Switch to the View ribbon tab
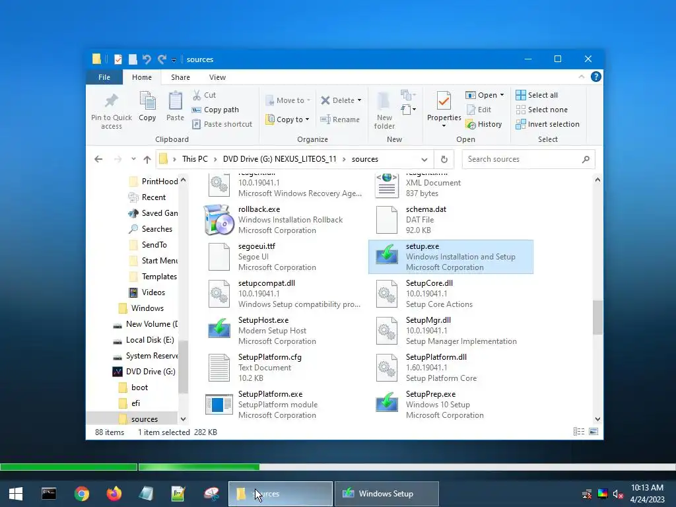Image resolution: width=676 pixels, height=507 pixels. pos(217,77)
